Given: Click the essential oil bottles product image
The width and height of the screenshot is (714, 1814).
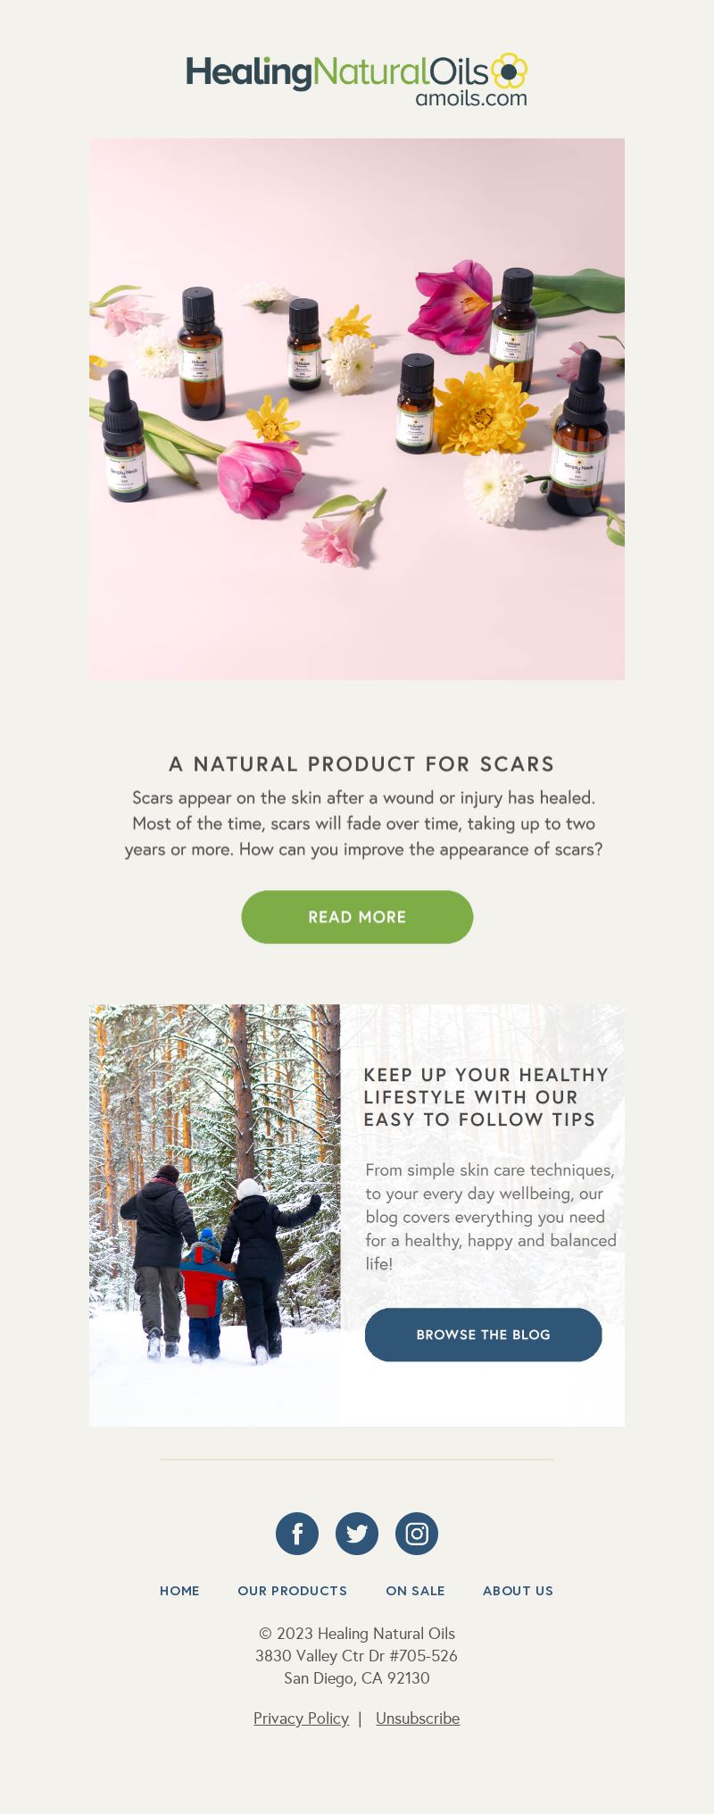Looking at the screenshot, I should coord(357,409).
